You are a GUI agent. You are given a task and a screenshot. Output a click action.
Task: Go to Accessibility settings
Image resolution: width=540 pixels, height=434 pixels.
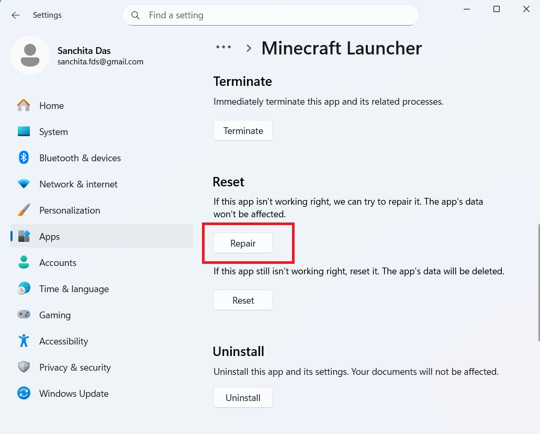(x=63, y=341)
